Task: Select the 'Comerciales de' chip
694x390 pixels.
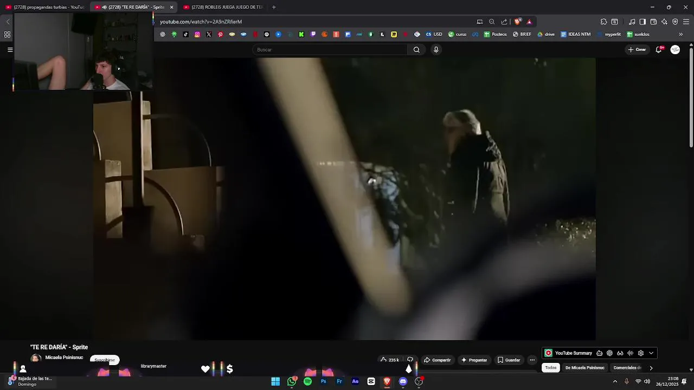Action: coord(627,368)
